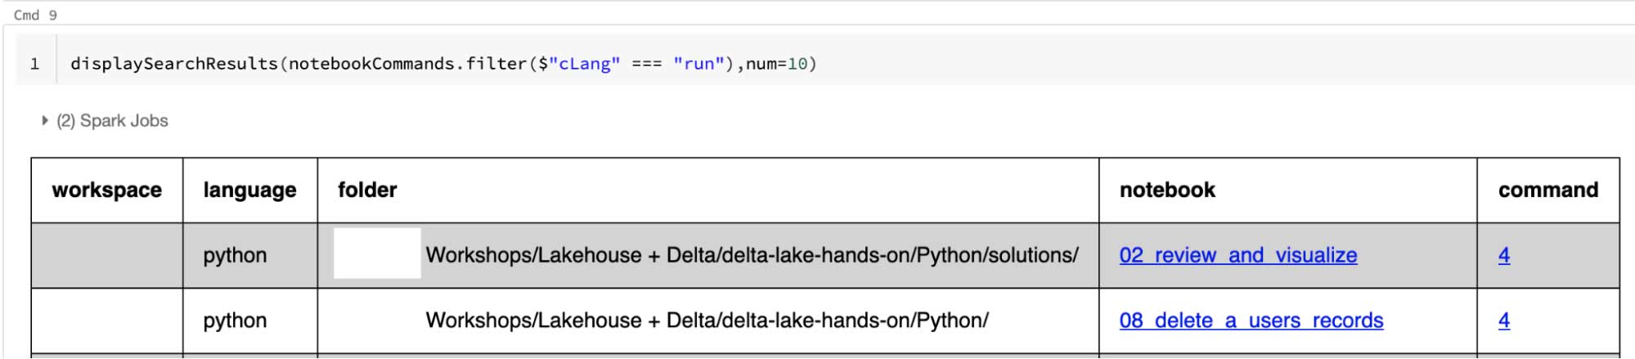
Task: Expand the Spark Jobs disclosure triangle
Action: pyautogui.click(x=45, y=121)
